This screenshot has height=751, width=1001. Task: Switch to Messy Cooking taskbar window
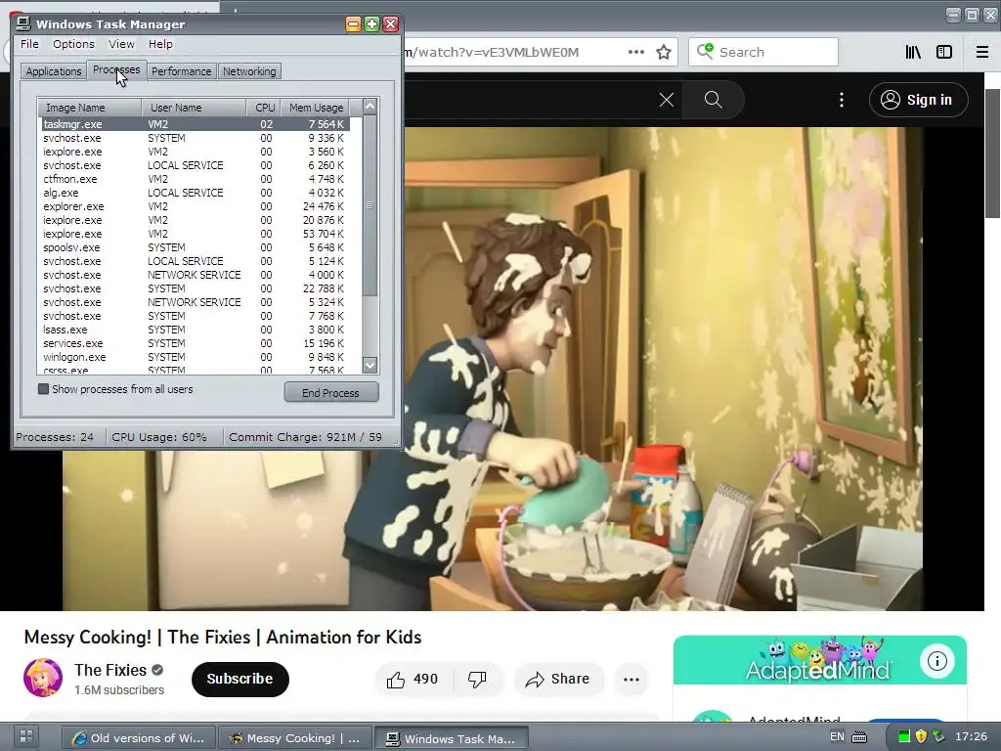point(295,738)
